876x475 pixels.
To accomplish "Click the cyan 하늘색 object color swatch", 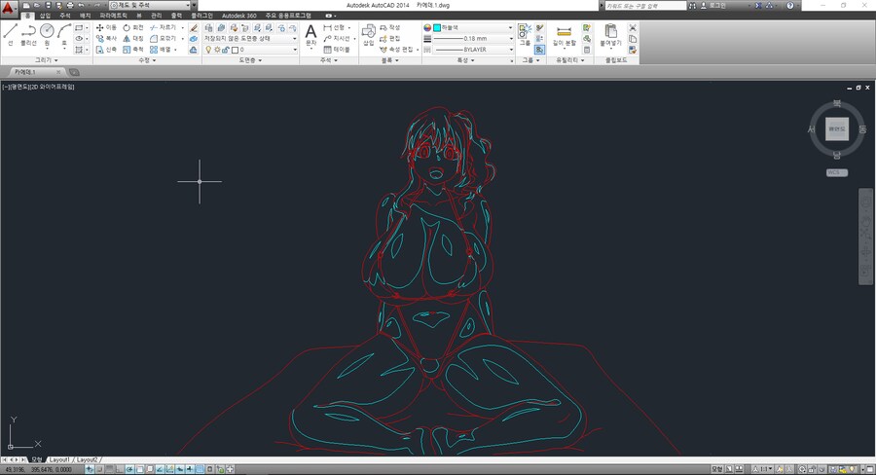I will pyautogui.click(x=438, y=27).
